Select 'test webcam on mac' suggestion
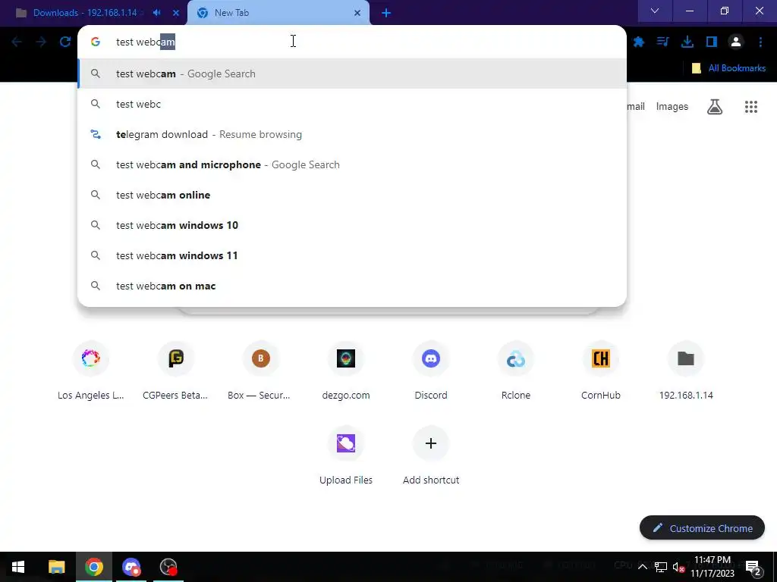The image size is (777, 582). [352, 286]
